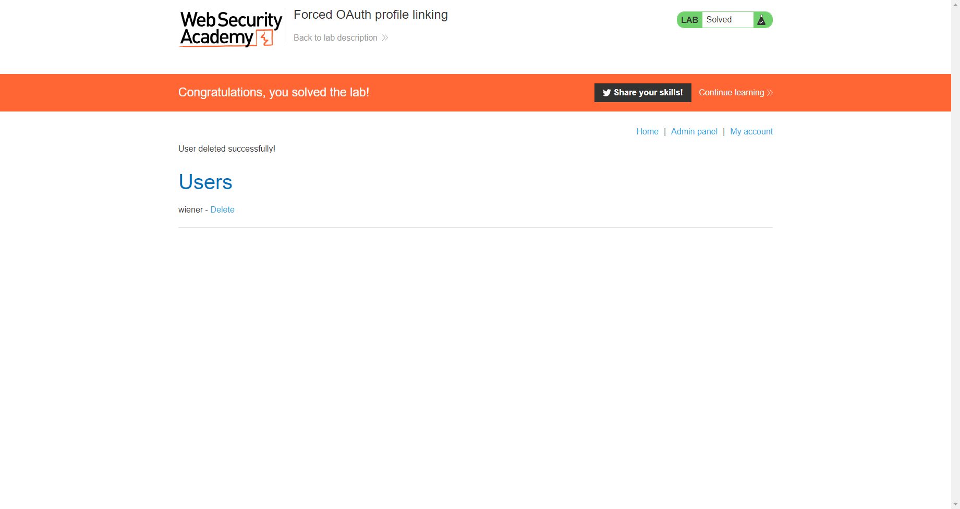960x509 pixels.
Task: Open the Admin panel
Action: [x=694, y=131]
